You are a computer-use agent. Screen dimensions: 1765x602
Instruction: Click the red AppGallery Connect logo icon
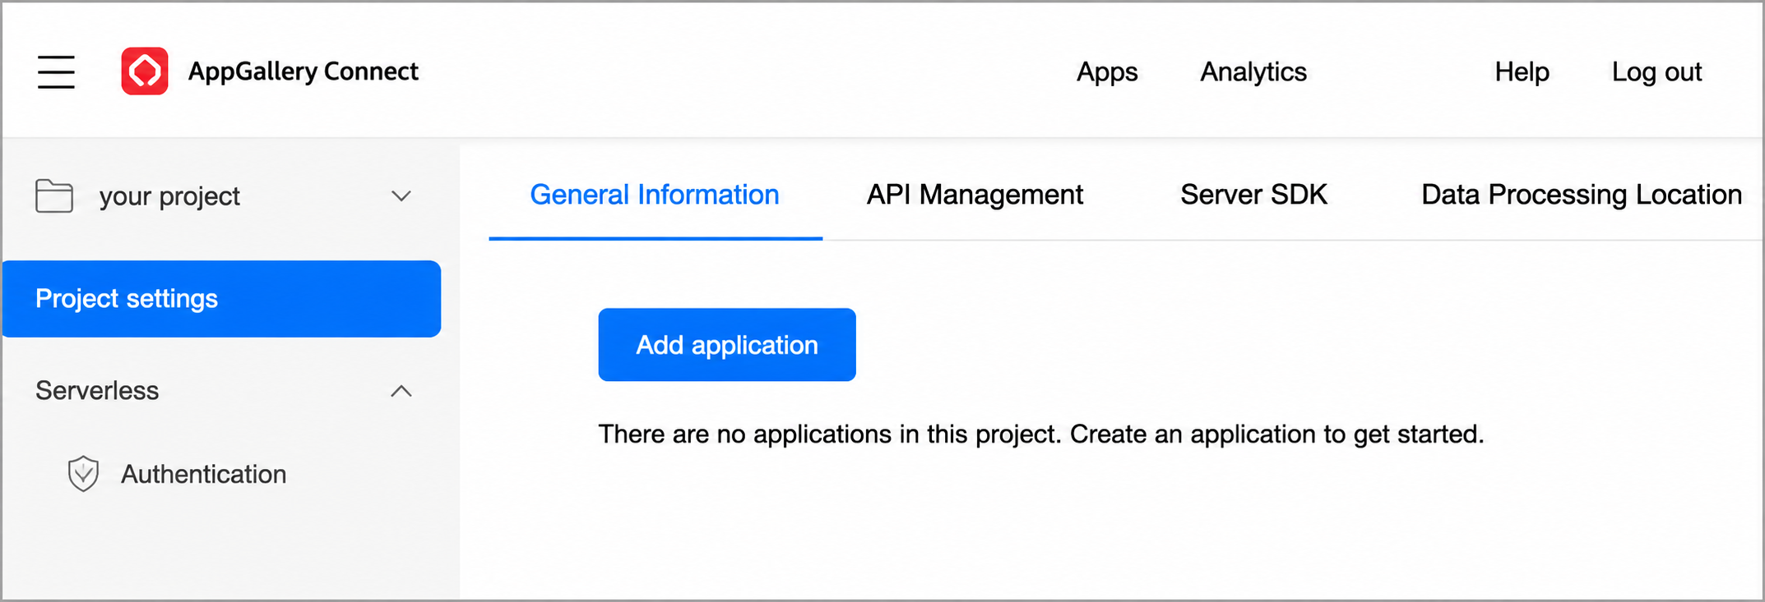(145, 71)
